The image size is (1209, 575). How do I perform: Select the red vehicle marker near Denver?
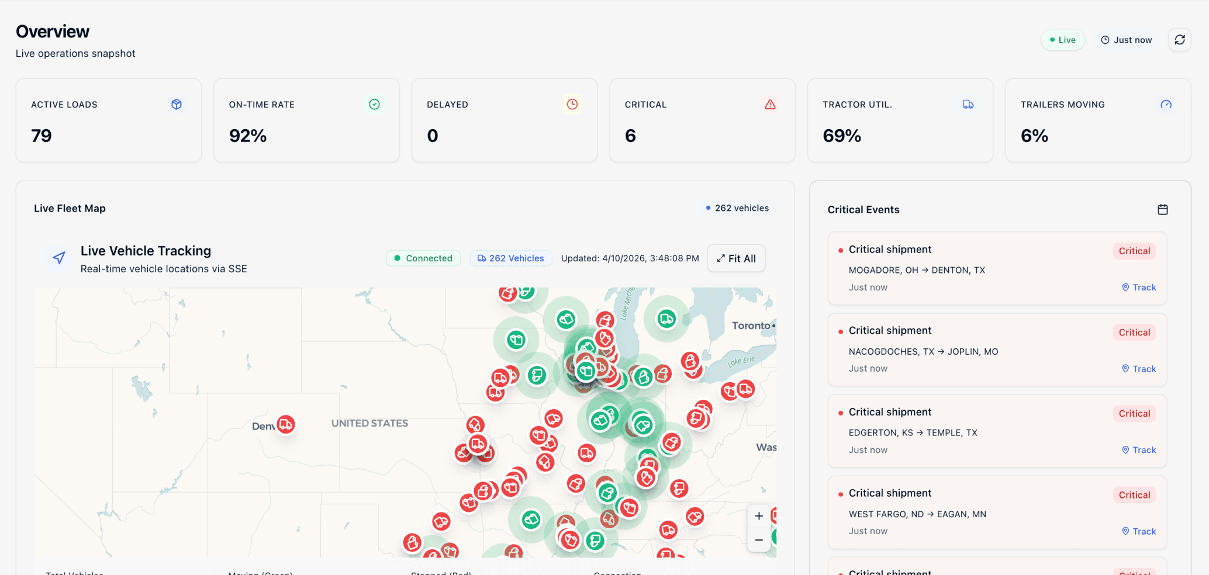[x=285, y=424]
